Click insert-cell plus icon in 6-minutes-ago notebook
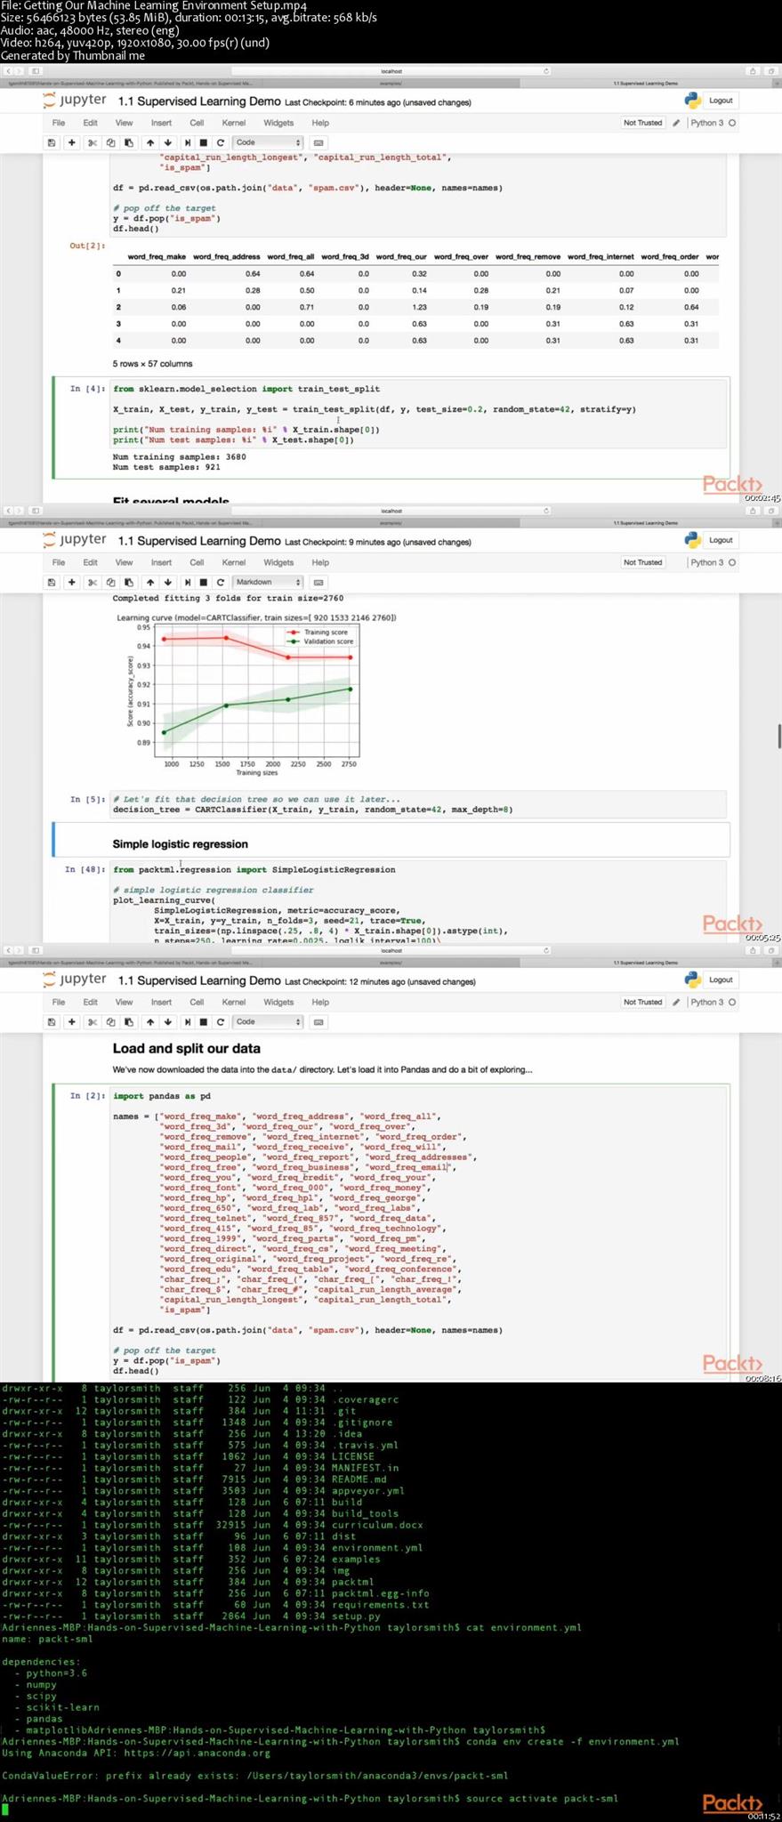782x1822 pixels. click(x=72, y=142)
